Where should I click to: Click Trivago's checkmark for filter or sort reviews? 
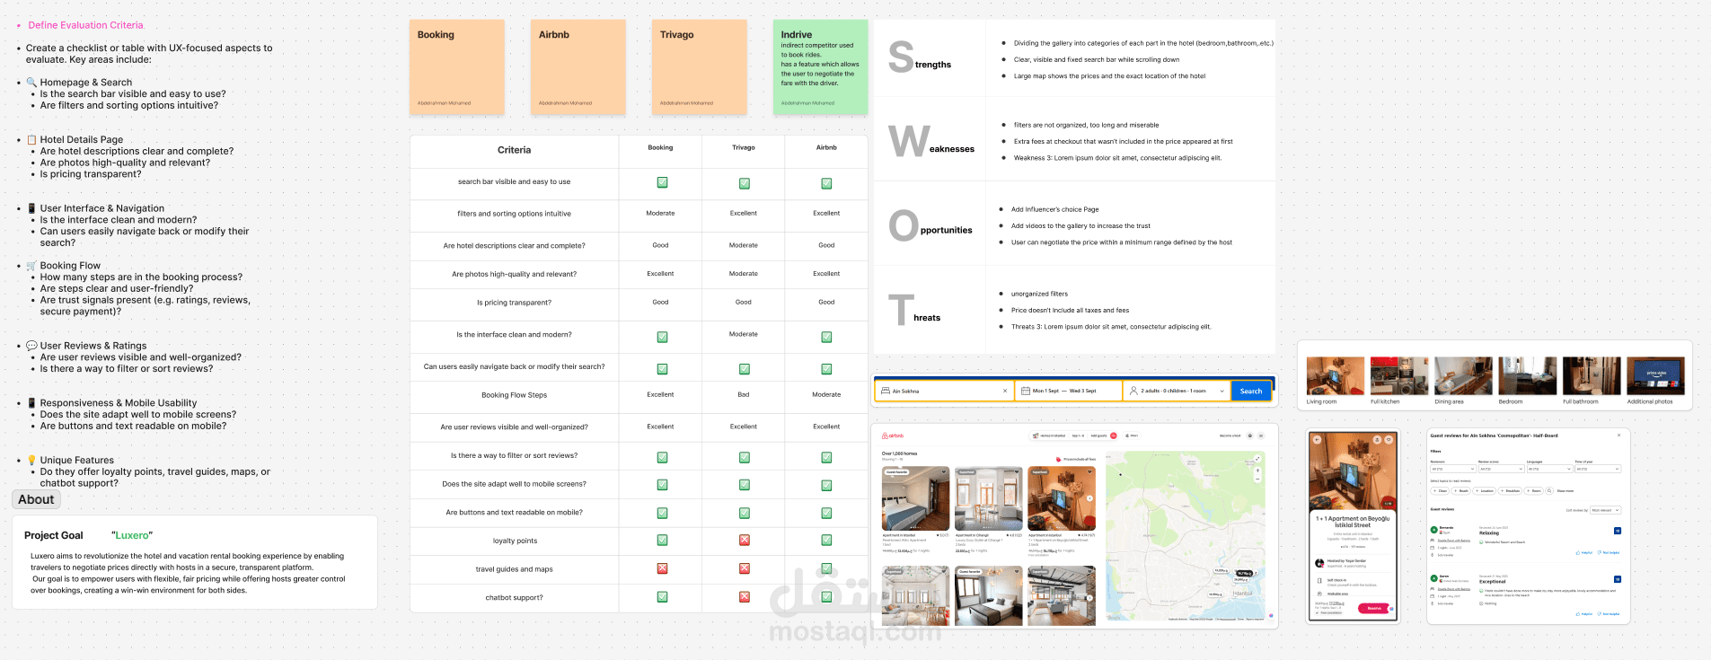pos(745,457)
